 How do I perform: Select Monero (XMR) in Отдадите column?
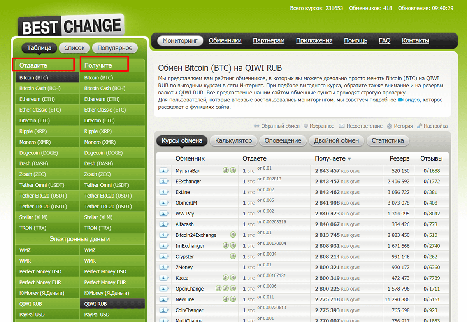point(47,142)
